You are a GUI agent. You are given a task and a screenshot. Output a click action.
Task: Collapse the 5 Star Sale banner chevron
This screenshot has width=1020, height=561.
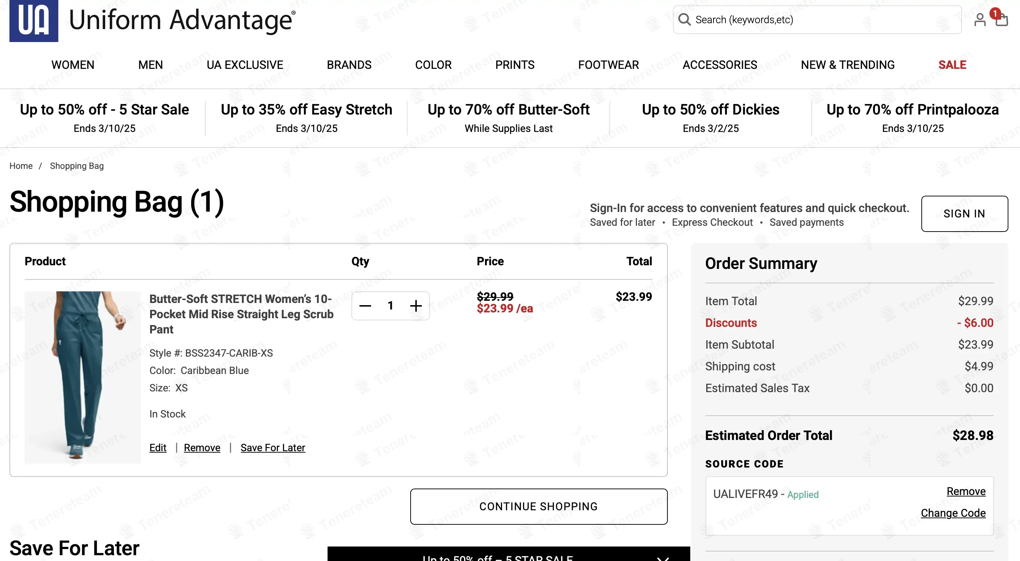tap(663, 557)
